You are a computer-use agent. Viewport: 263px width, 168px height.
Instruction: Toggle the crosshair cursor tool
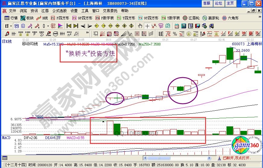[x=147, y=26]
